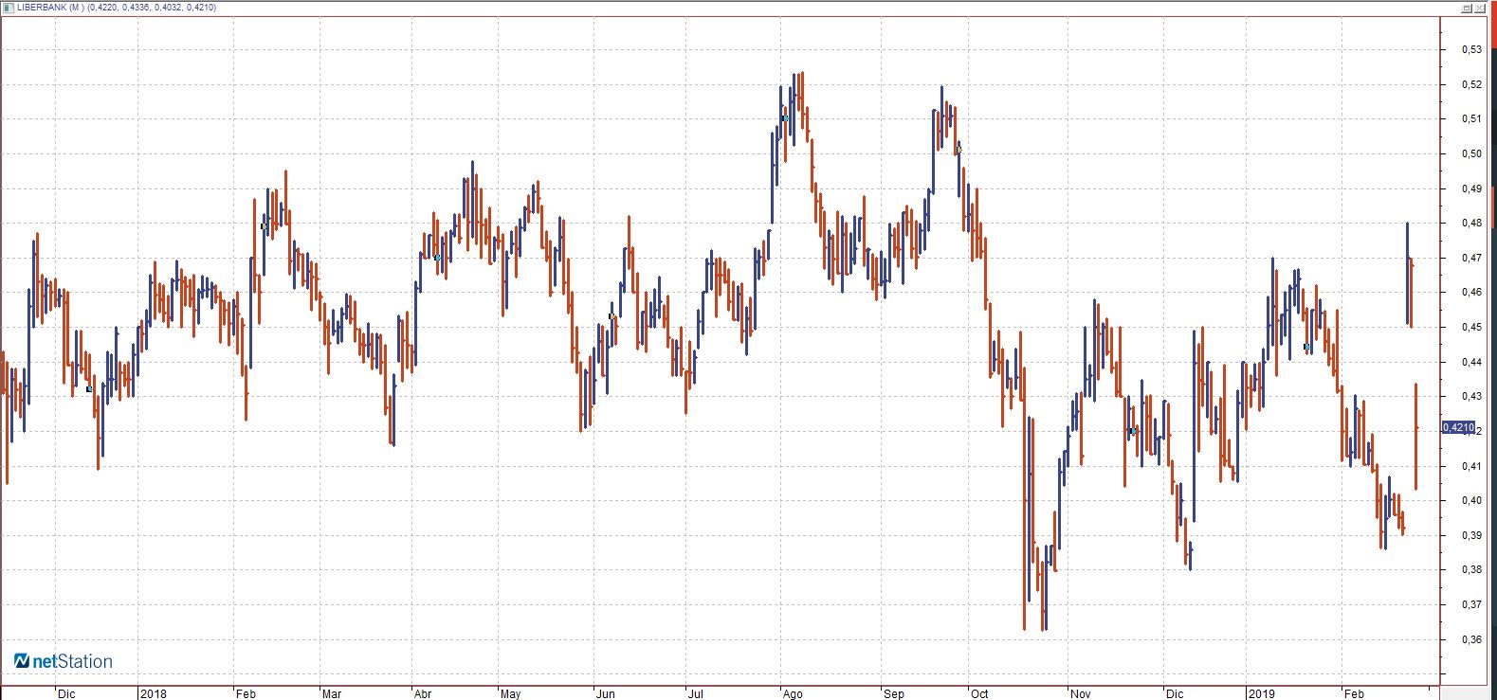Click the Ago label on the time axis
1497x700 pixels.
(793, 694)
